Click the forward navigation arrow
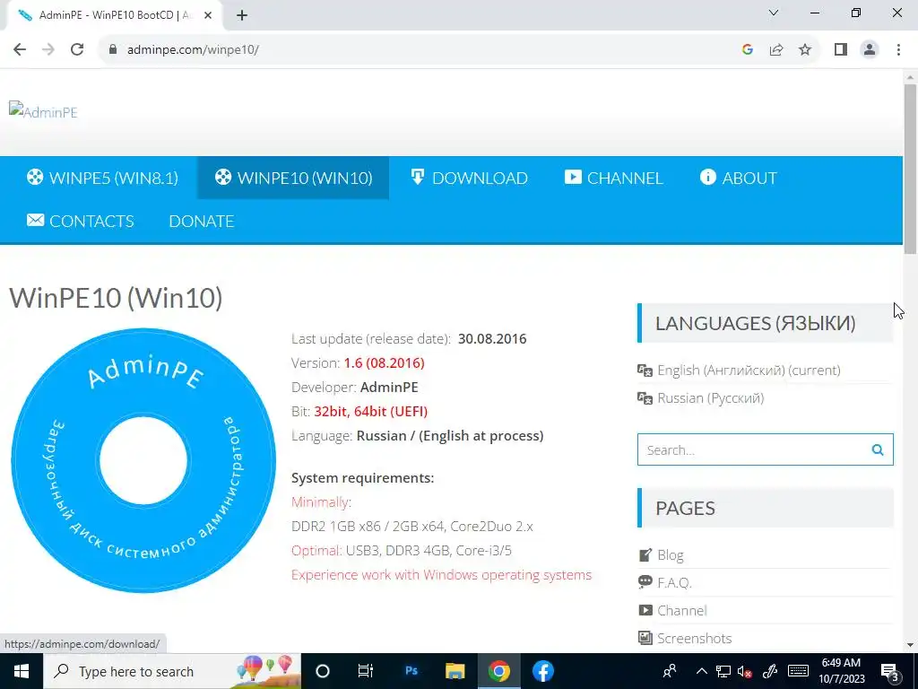Image resolution: width=918 pixels, height=689 pixels. [48, 49]
